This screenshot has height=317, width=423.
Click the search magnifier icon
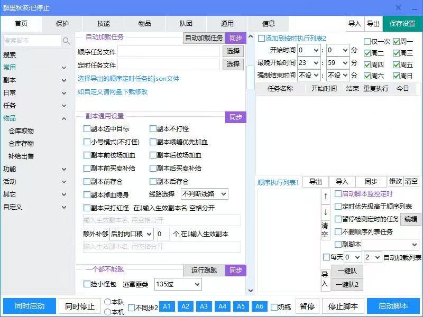coord(66,41)
